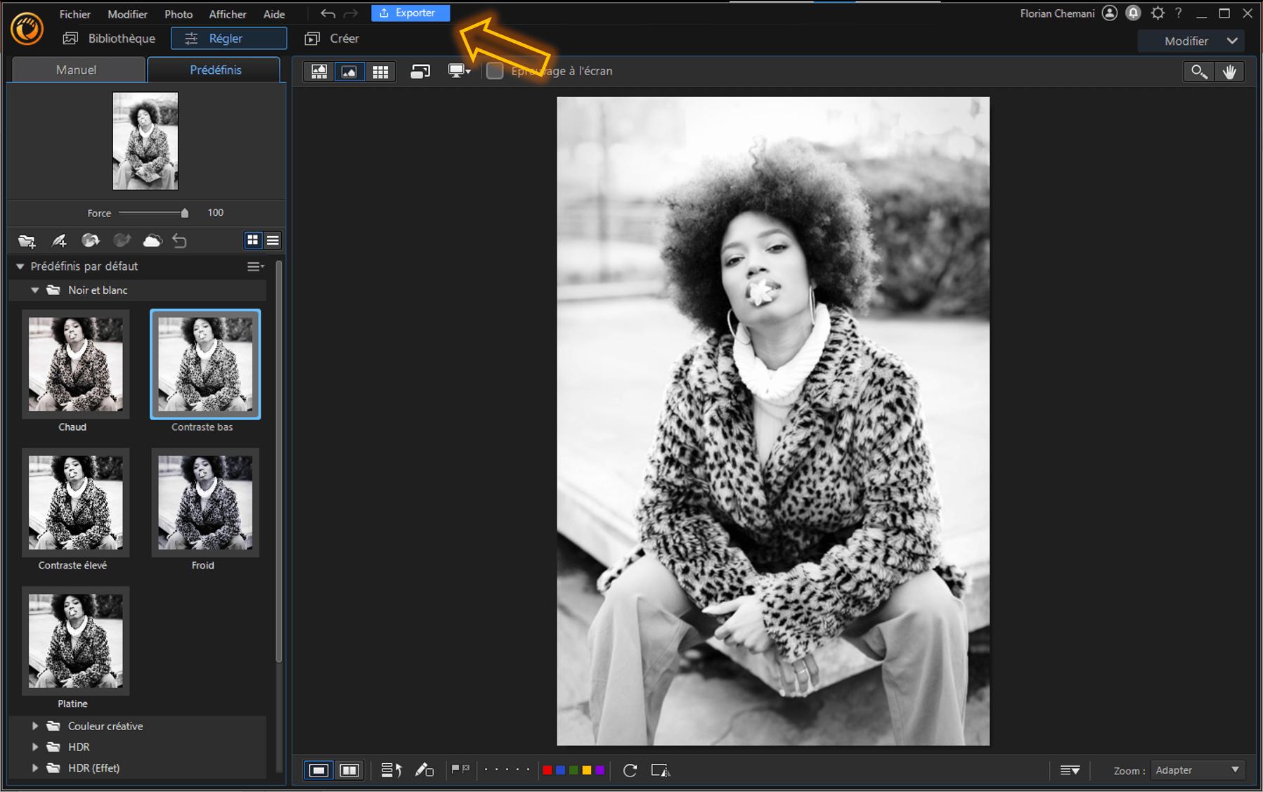The image size is (1263, 792).
Task: Switch to the Prédéfinis tab
Action: [x=215, y=70]
